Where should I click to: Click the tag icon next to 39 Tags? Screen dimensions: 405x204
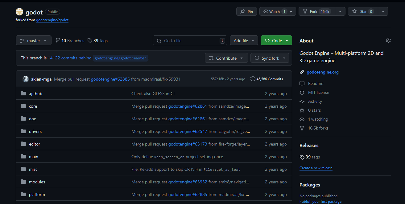click(x=90, y=40)
